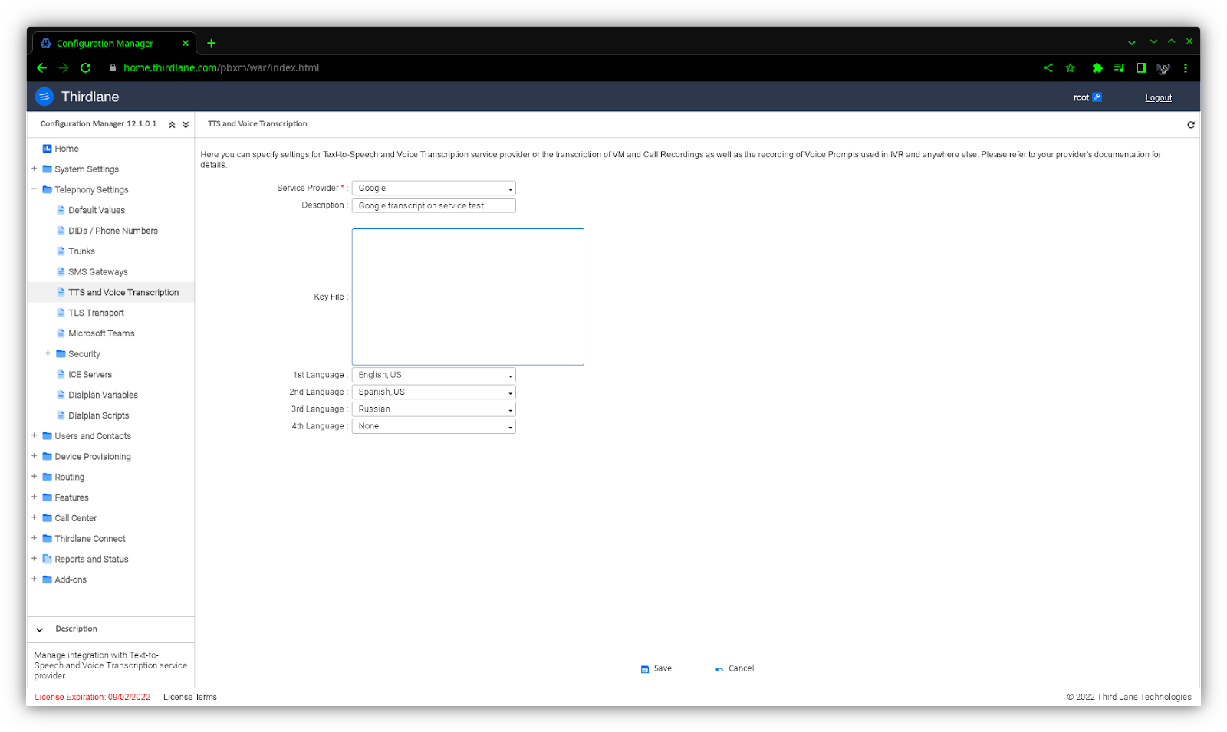Click the media control playlist icon
This screenshot has width=1227, height=732.
pos(1119,67)
